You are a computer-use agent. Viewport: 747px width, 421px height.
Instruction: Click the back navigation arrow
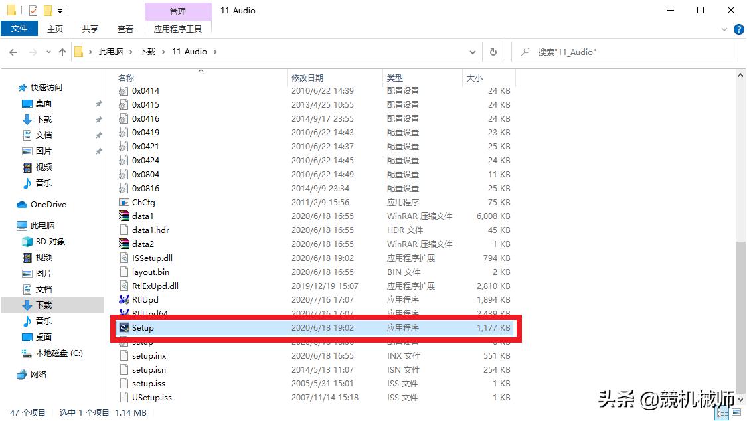(x=15, y=51)
